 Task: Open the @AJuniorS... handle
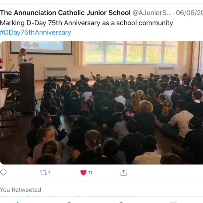click(152, 13)
